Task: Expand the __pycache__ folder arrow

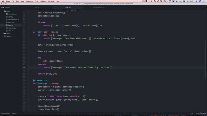Action: (x=5, y=14)
